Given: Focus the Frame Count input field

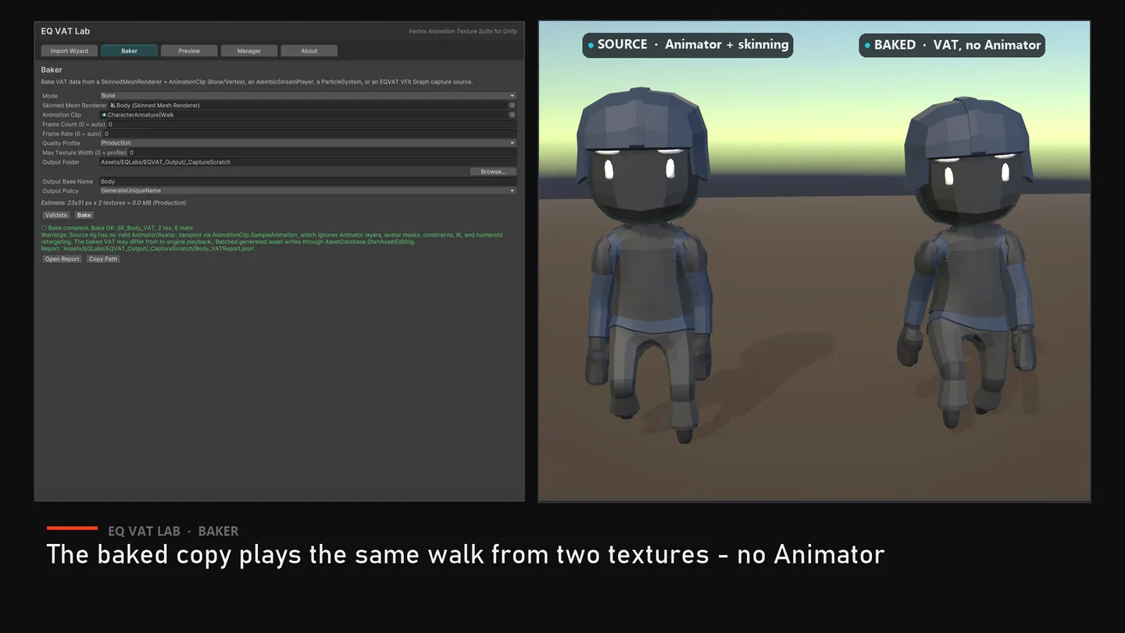Looking at the screenshot, I should click(311, 124).
